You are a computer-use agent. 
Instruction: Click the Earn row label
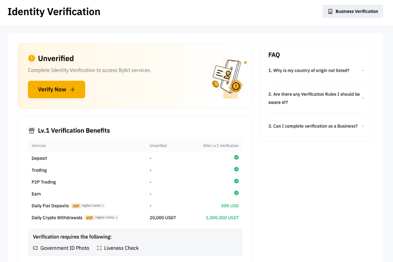click(36, 194)
